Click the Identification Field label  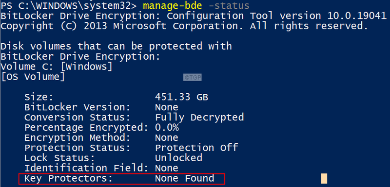click(x=86, y=169)
